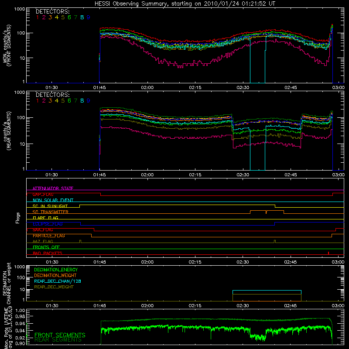The width and height of the screenshot is (349, 349).
Task: Click the HESSI Observing Summary title text
Action: 185,4
